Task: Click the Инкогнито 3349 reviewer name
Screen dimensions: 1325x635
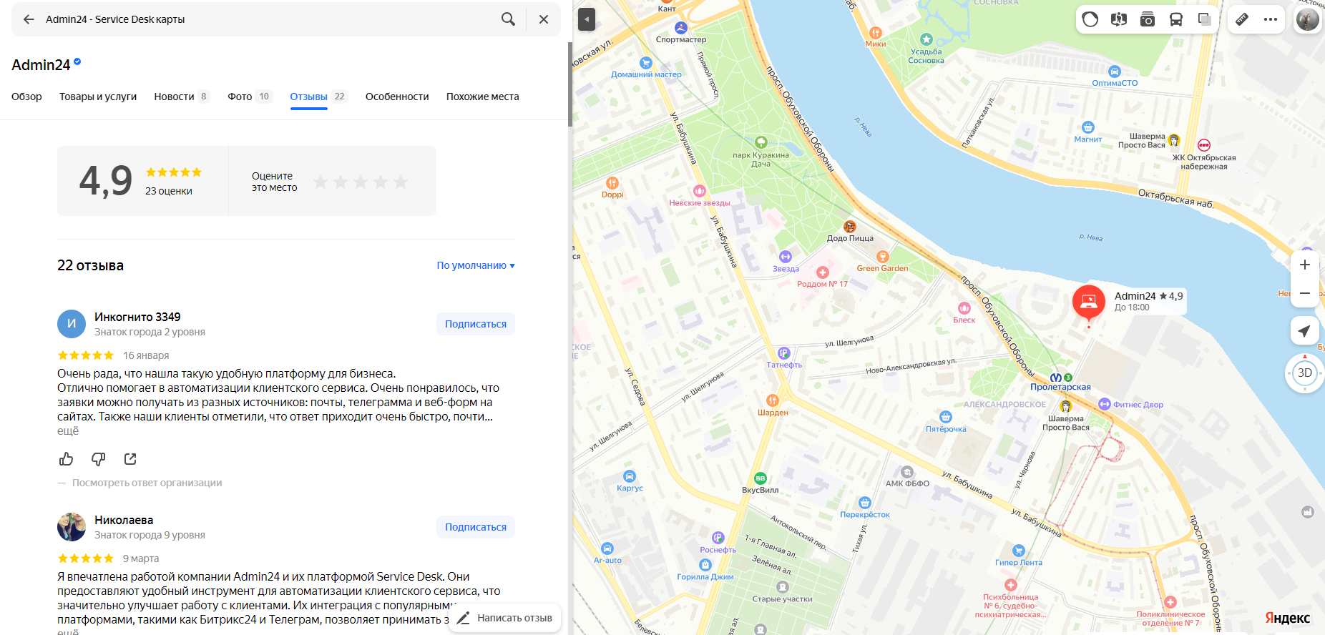Action: (x=137, y=317)
